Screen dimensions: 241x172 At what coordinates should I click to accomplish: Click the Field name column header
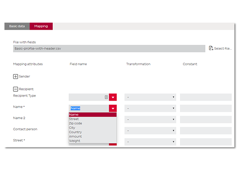point(78,64)
